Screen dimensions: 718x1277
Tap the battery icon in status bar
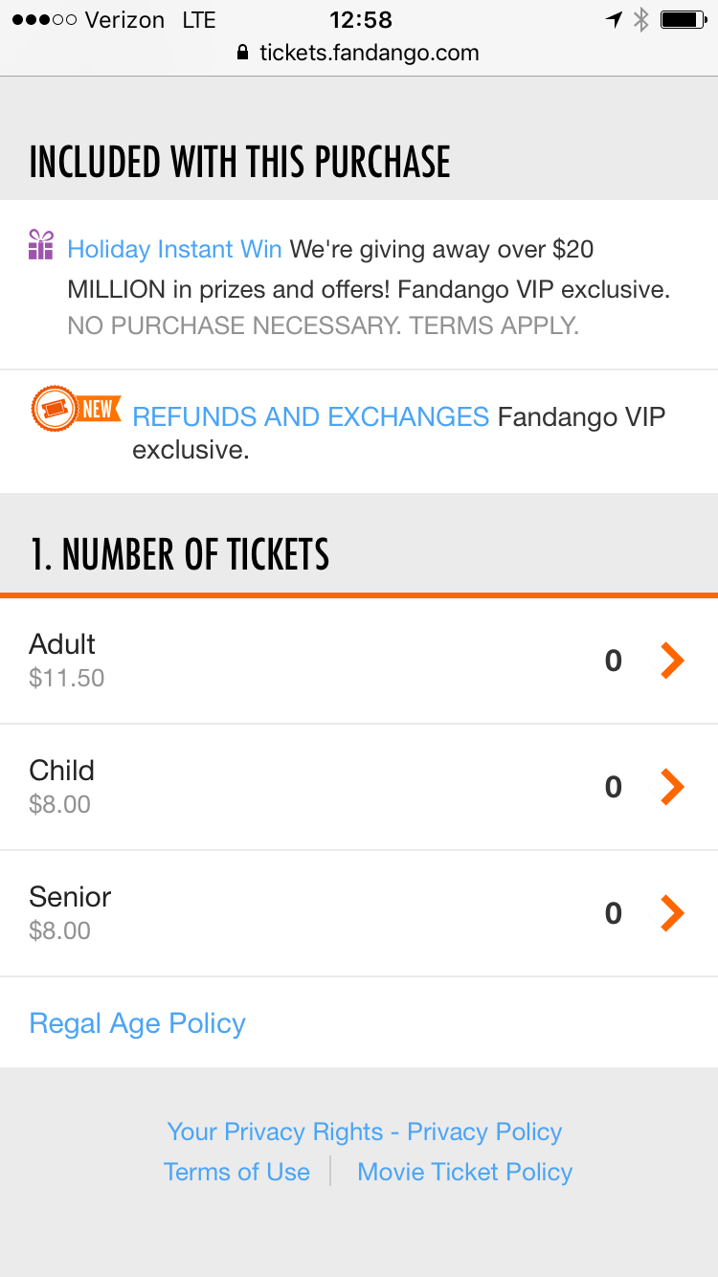coord(683,19)
